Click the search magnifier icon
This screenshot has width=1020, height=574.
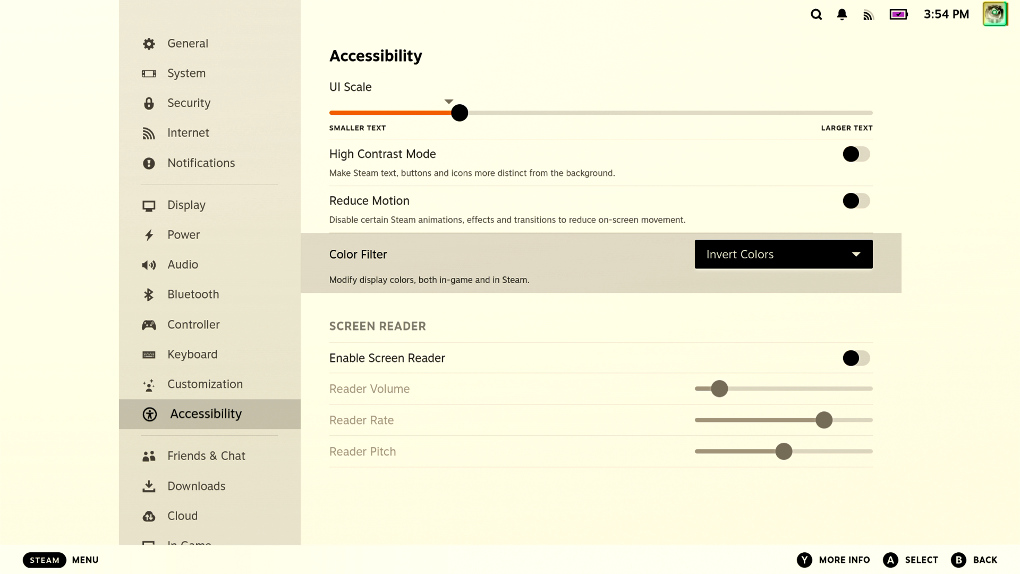(816, 15)
